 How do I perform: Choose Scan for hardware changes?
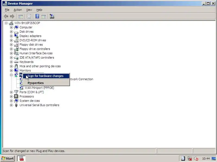pos(46,76)
